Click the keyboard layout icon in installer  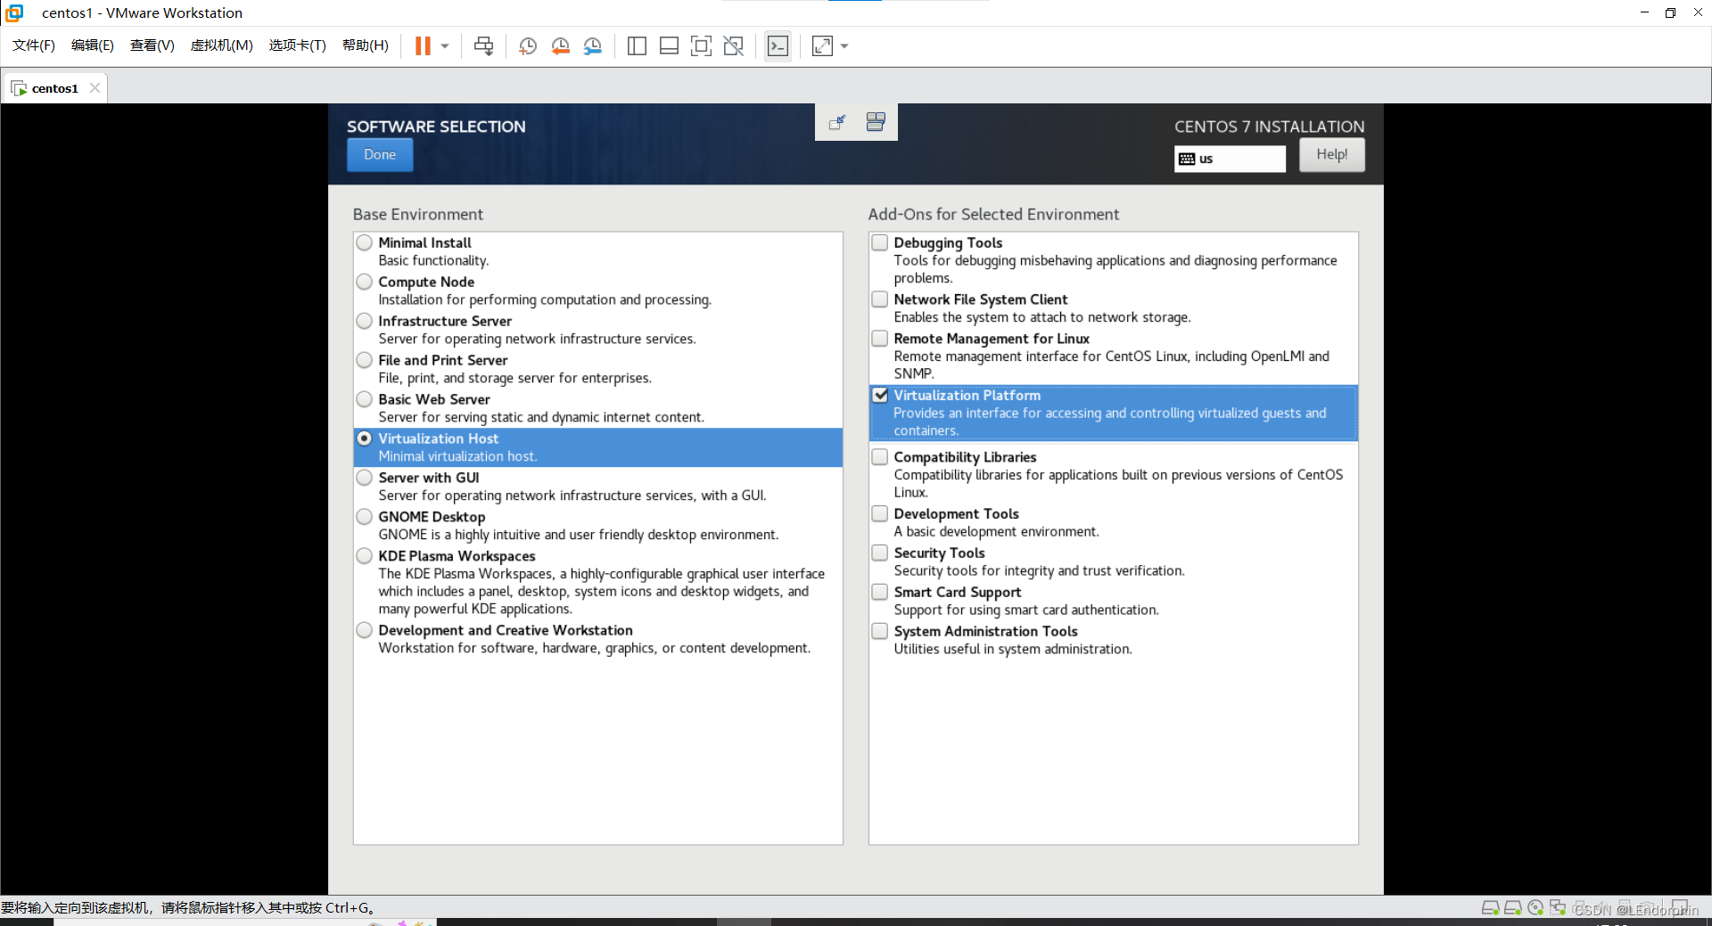pyautogui.click(x=876, y=122)
